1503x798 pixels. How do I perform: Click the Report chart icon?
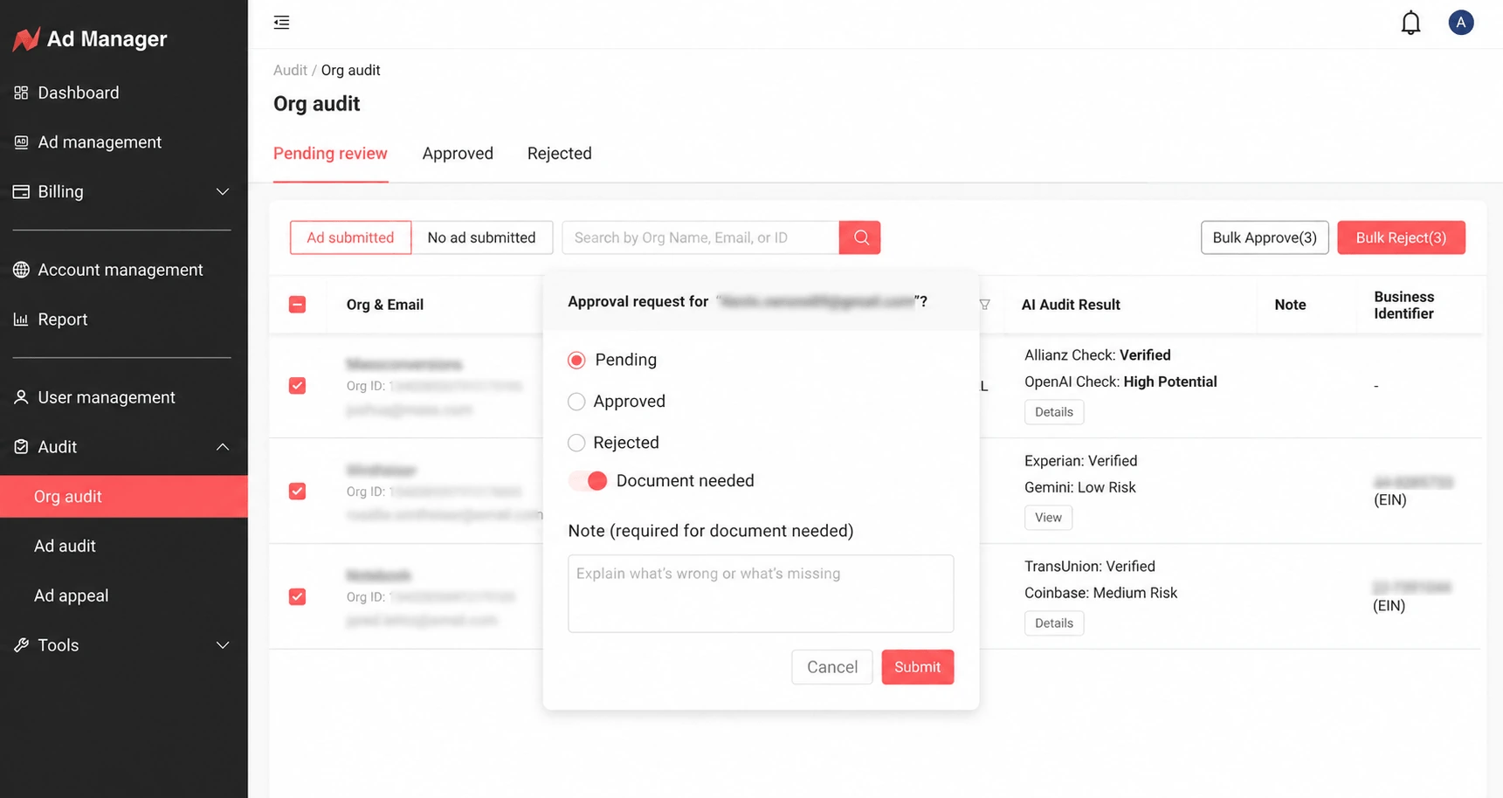(x=21, y=320)
